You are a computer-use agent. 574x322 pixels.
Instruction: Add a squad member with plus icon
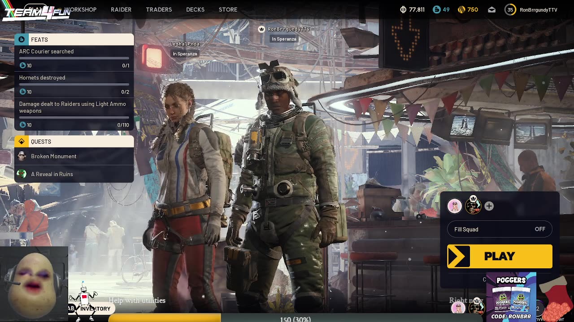489,206
